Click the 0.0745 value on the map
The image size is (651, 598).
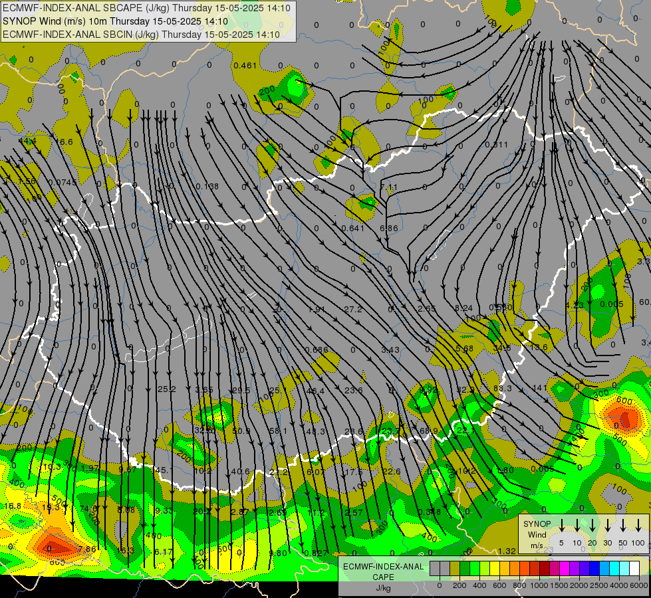point(63,183)
